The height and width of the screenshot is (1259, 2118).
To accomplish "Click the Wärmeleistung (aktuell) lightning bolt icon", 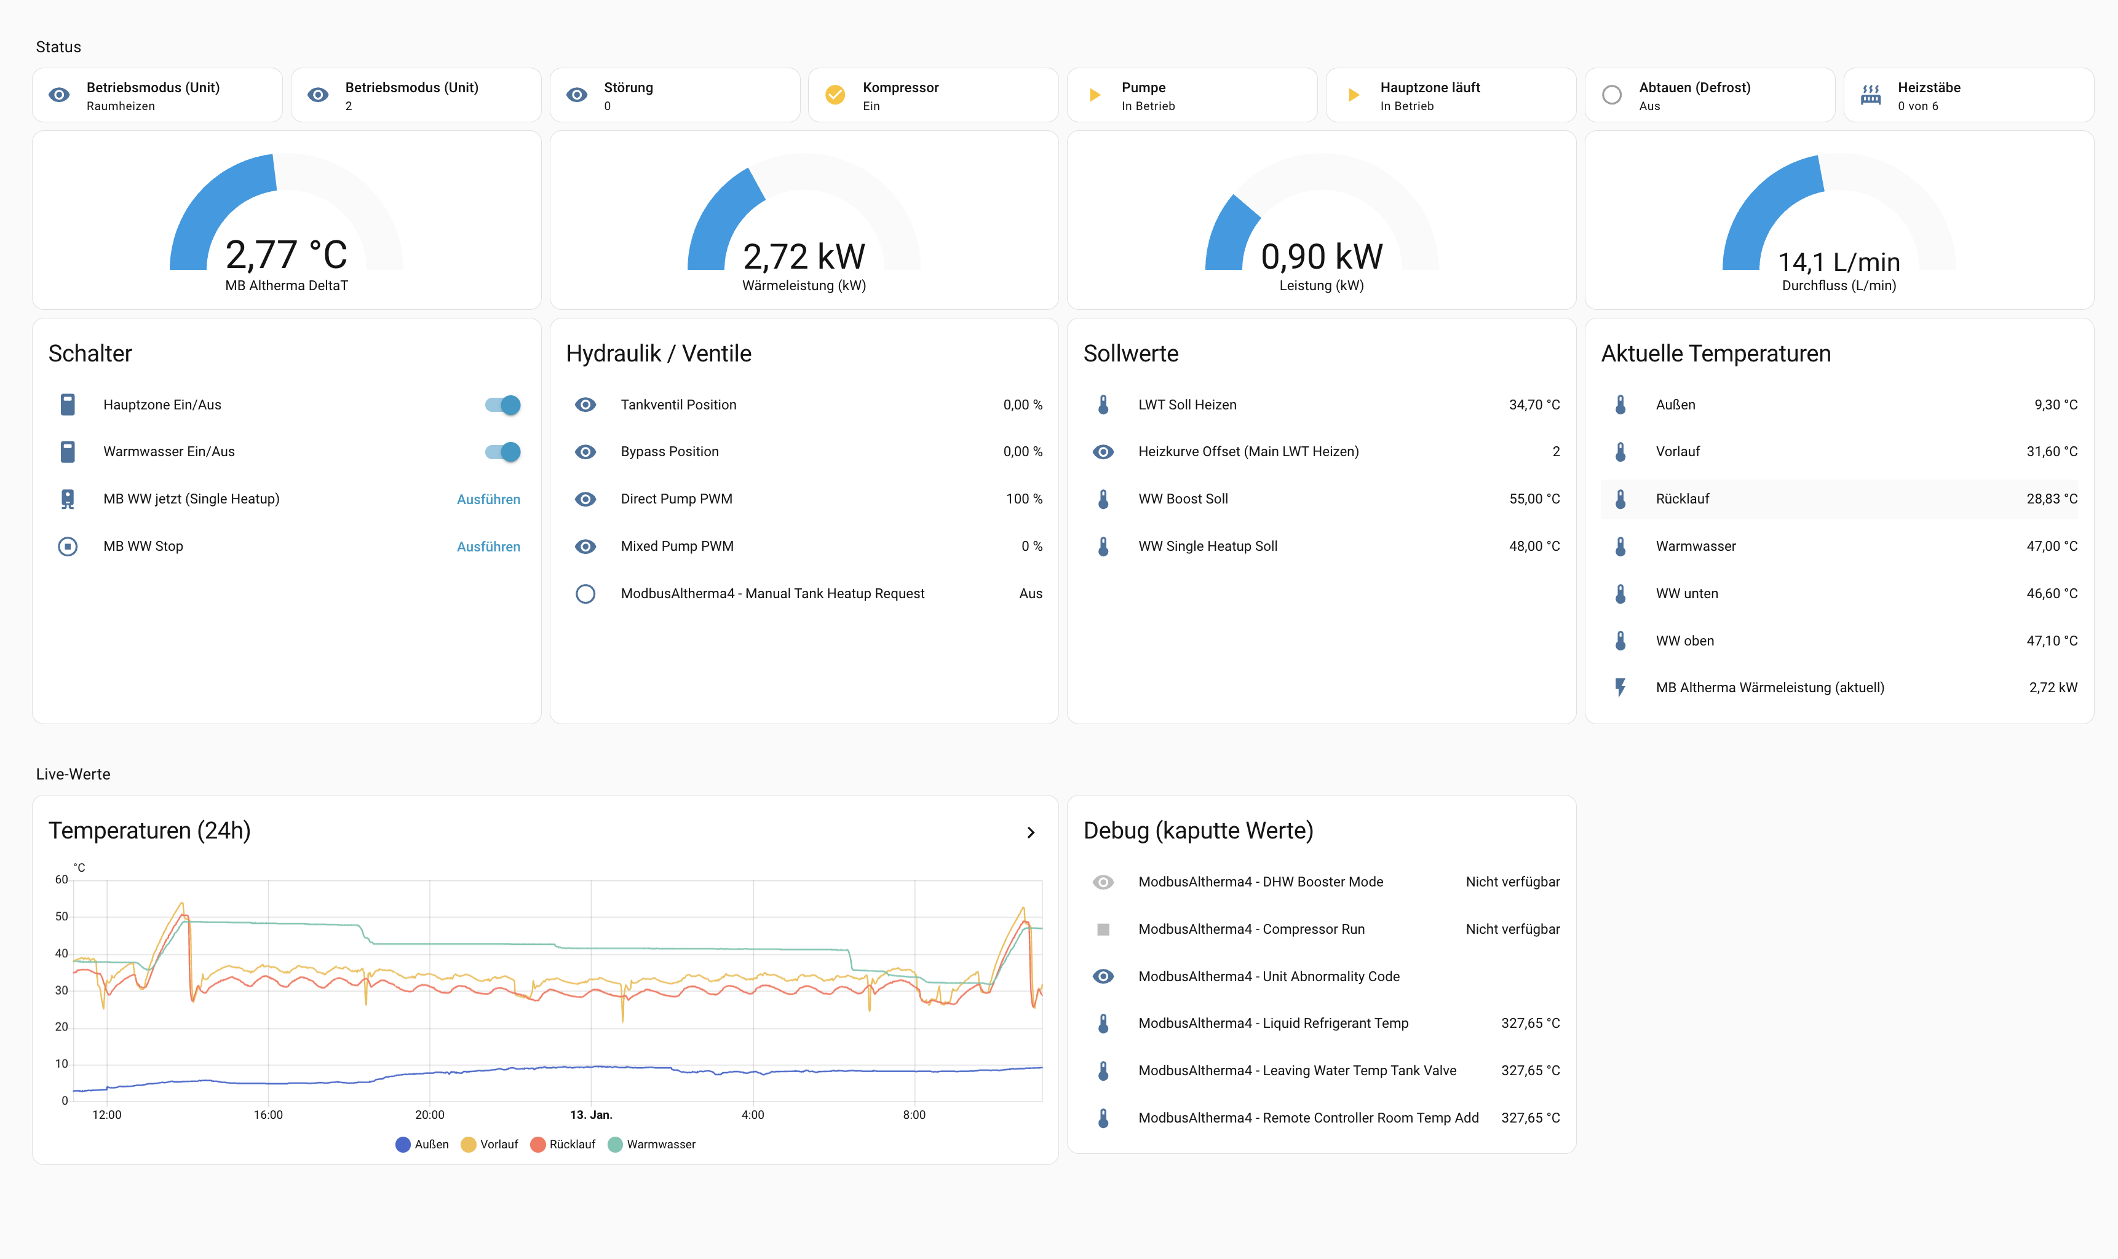I will click(x=1620, y=687).
